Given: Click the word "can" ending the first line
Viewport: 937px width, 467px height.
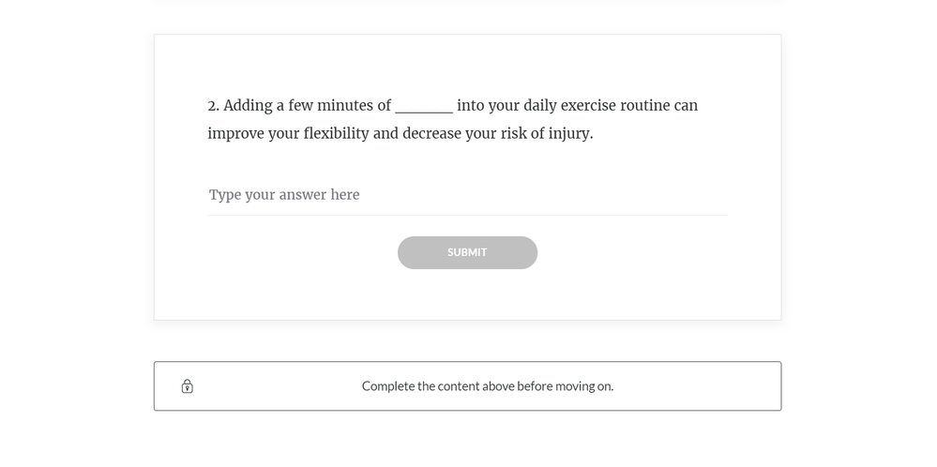Looking at the screenshot, I should point(686,106).
